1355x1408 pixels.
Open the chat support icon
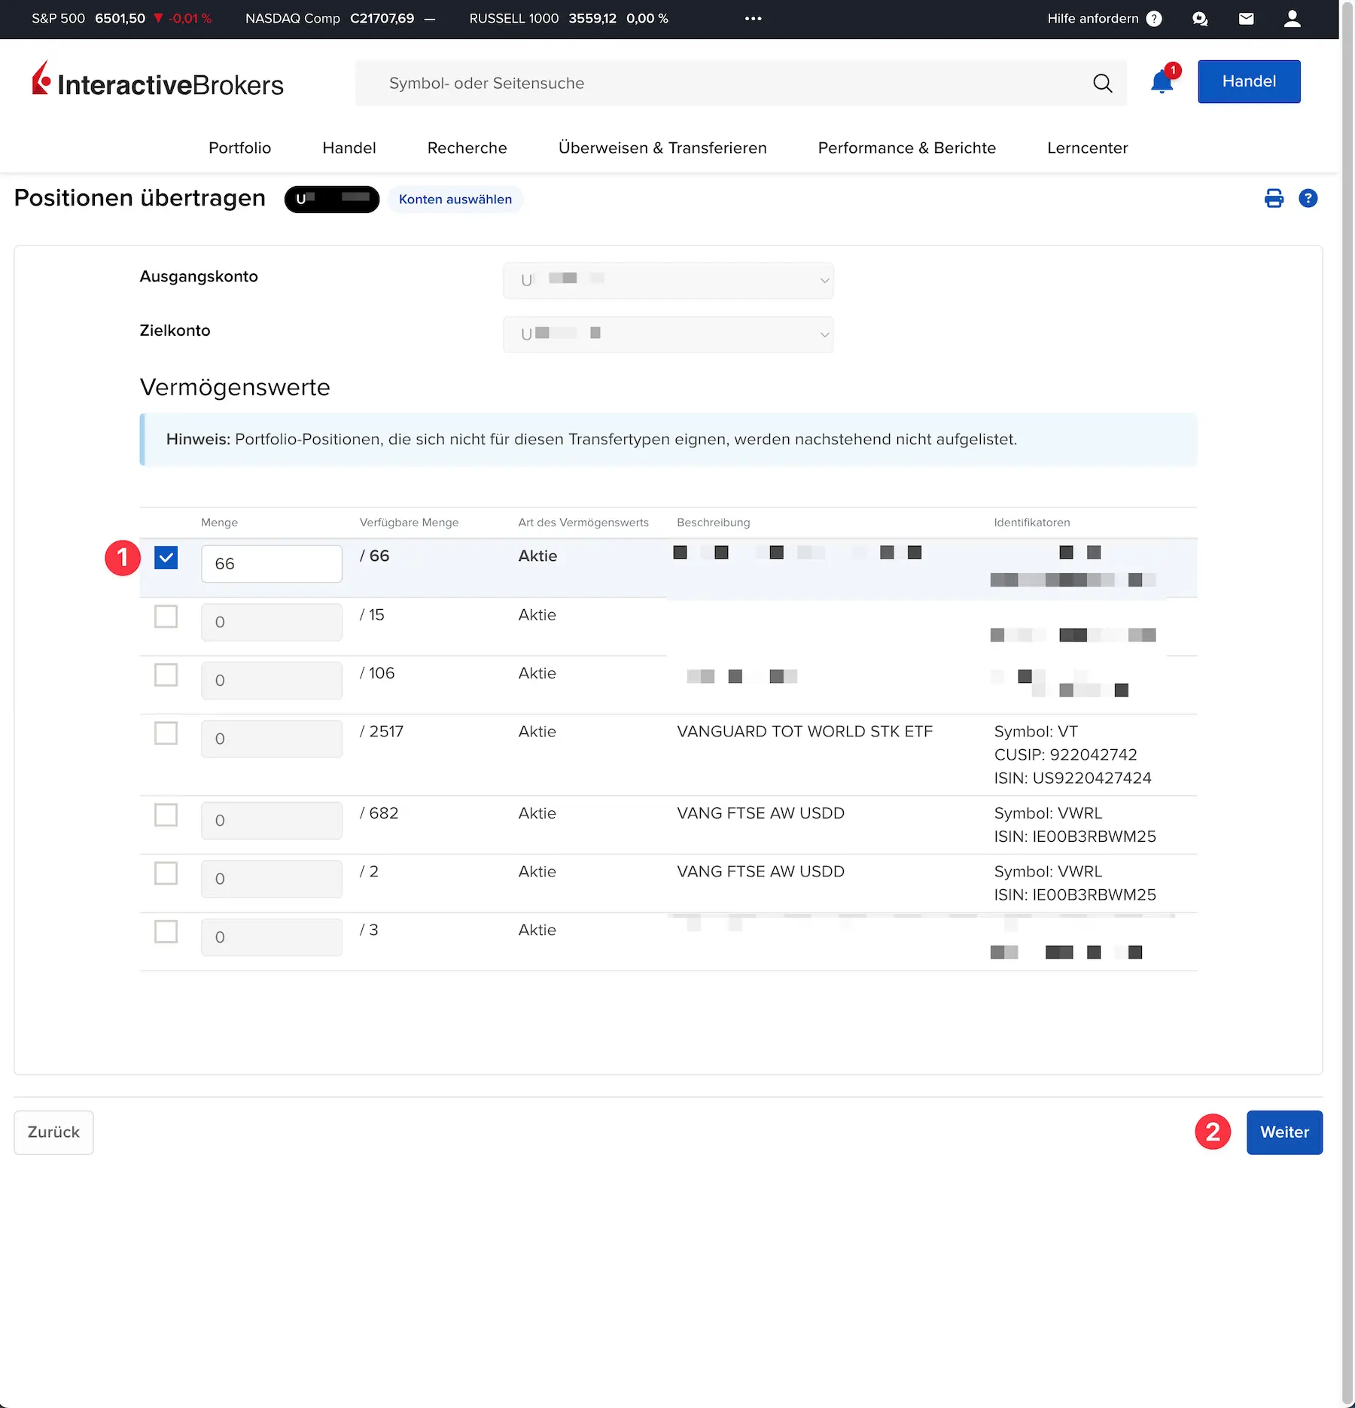pos(1200,19)
